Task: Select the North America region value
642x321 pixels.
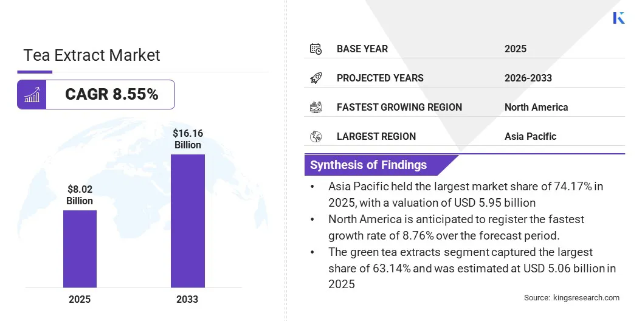Action: pyautogui.click(x=536, y=107)
